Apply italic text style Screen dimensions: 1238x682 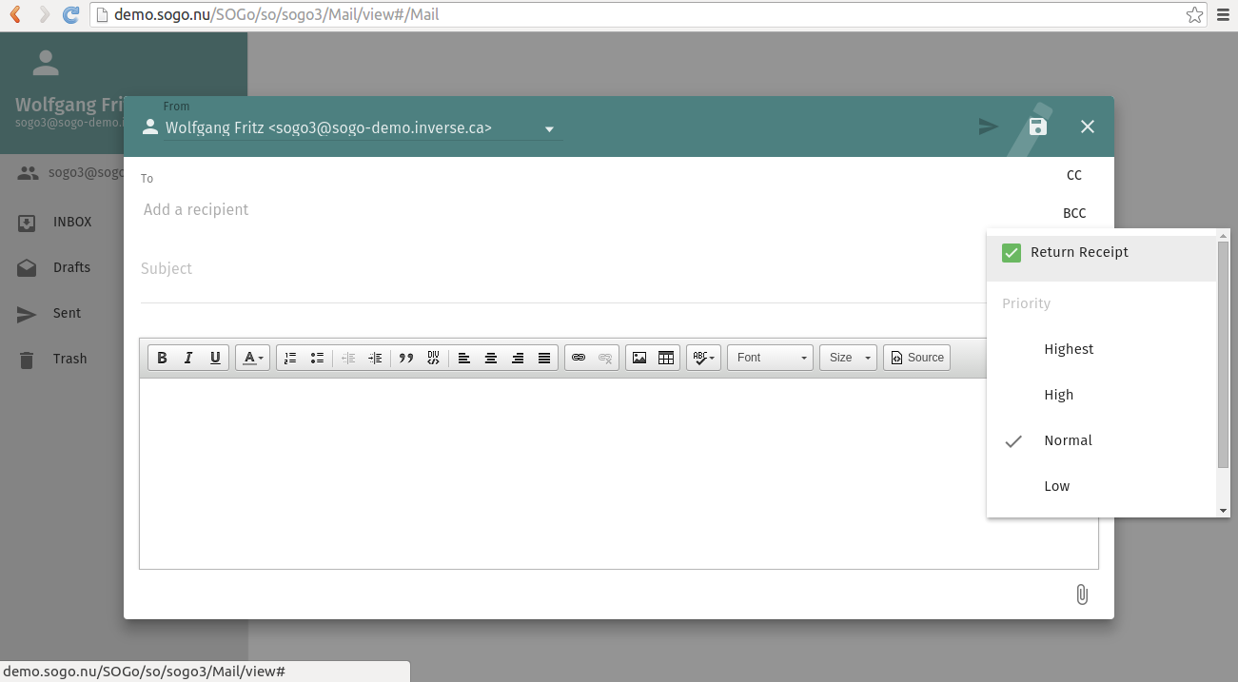(188, 358)
